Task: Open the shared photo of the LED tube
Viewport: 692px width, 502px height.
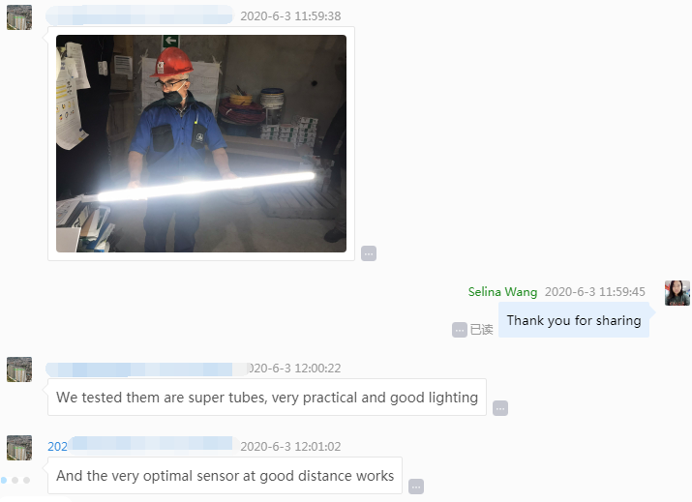Action: click(x=201, y=143)
